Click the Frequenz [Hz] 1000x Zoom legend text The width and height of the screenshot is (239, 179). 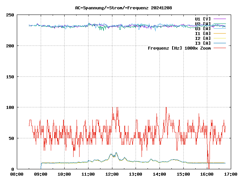[179, 48]
